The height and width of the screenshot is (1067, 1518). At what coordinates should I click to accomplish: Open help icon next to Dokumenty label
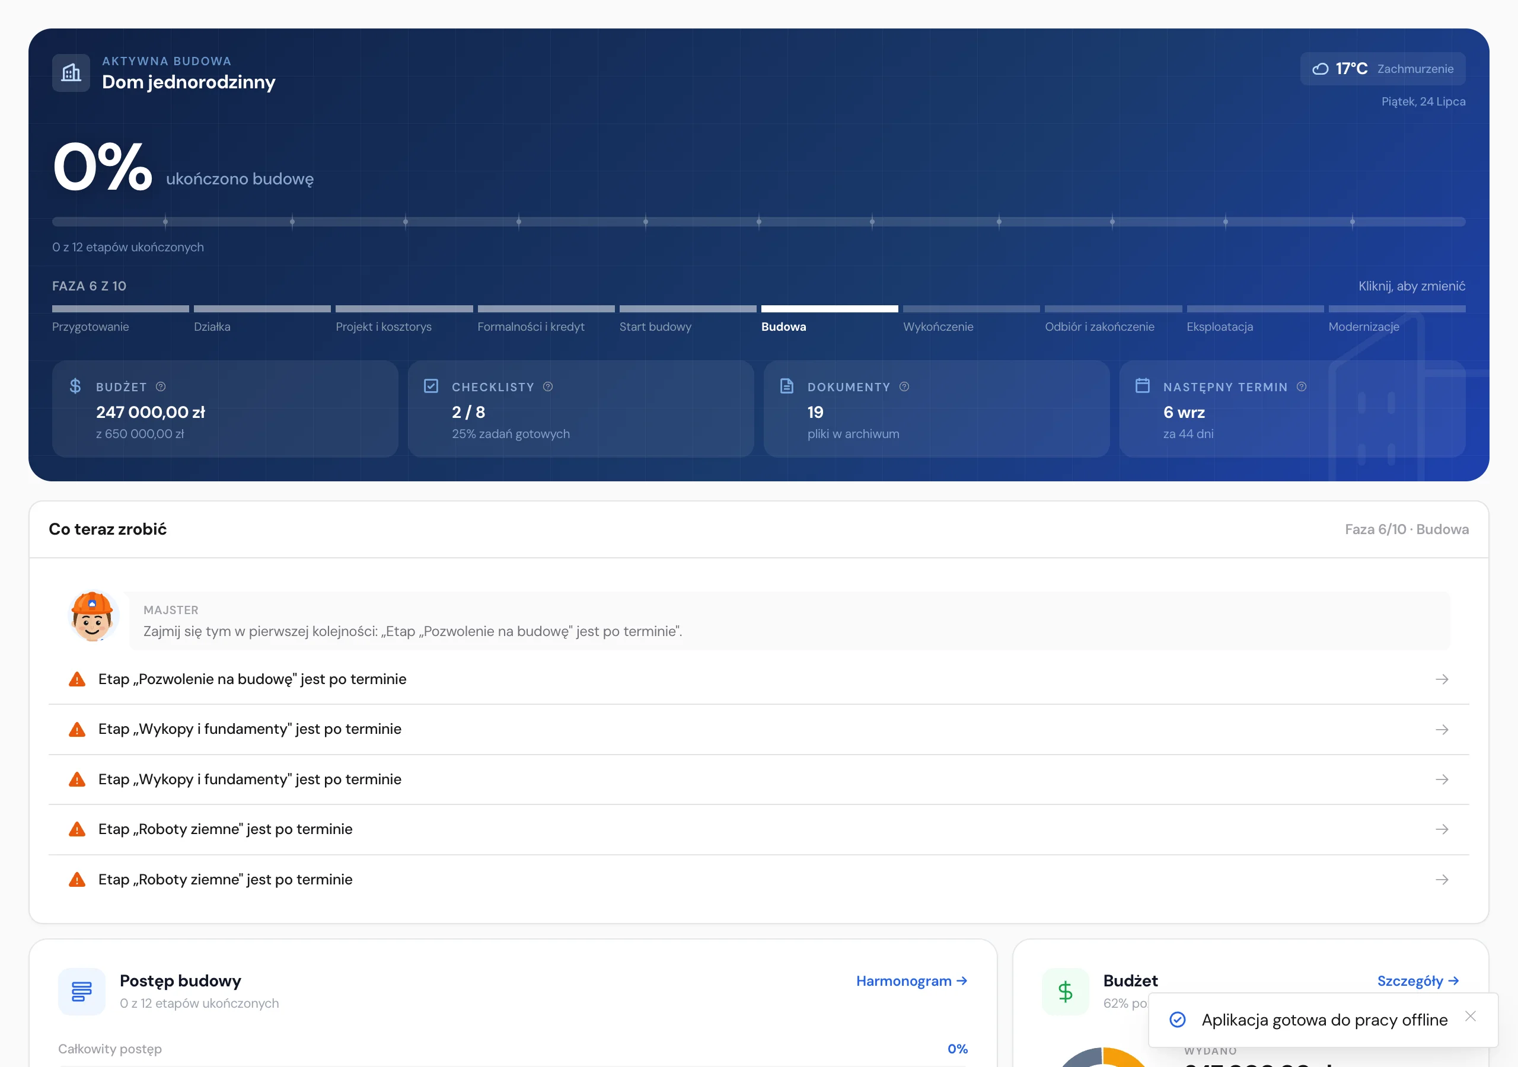904,386
